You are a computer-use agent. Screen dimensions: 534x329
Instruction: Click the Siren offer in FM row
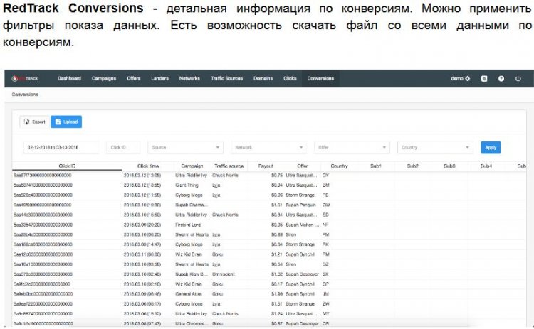(x=290, y=234)
